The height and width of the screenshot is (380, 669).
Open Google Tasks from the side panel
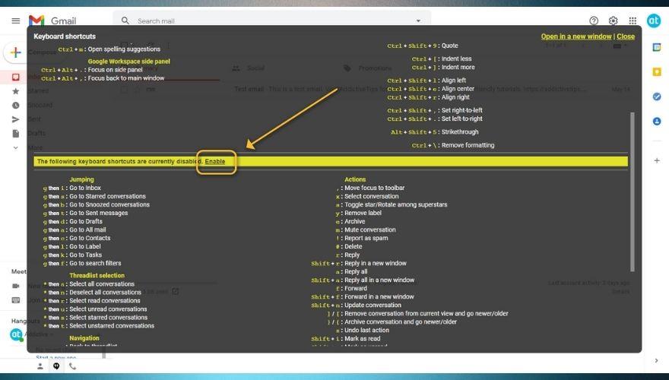pos(656,97)
